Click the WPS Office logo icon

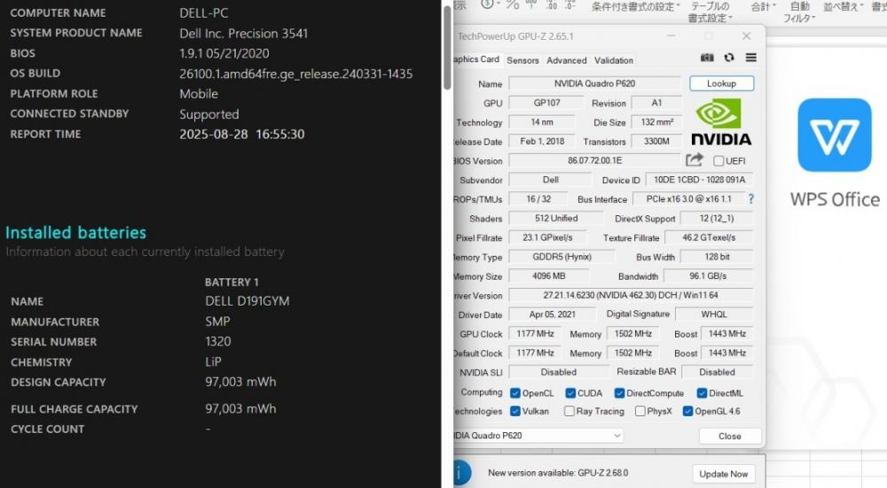tap(835, 135)
